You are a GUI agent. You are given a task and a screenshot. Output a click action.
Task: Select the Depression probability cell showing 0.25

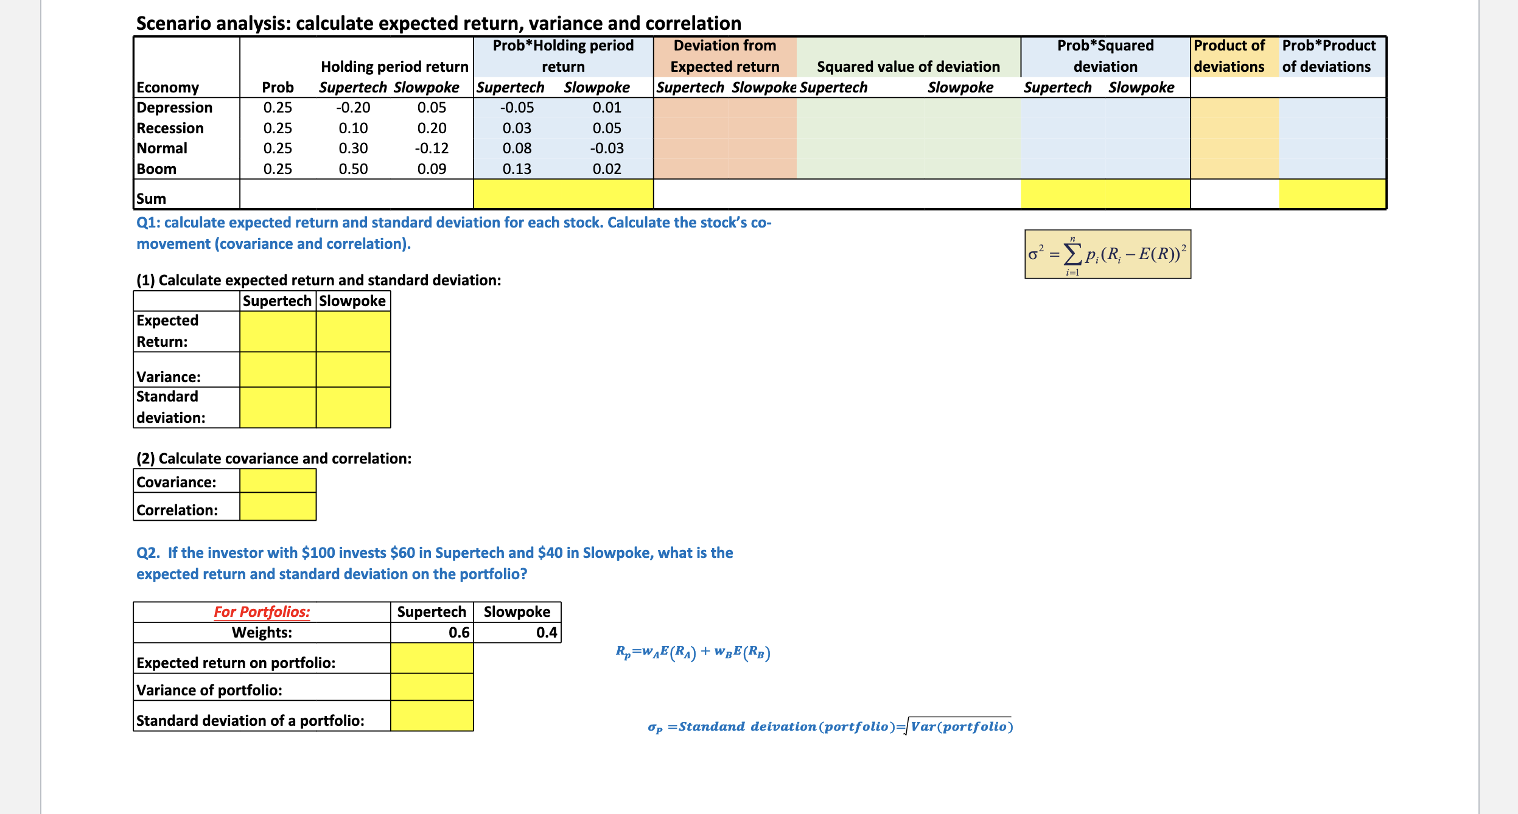point(277,108)
